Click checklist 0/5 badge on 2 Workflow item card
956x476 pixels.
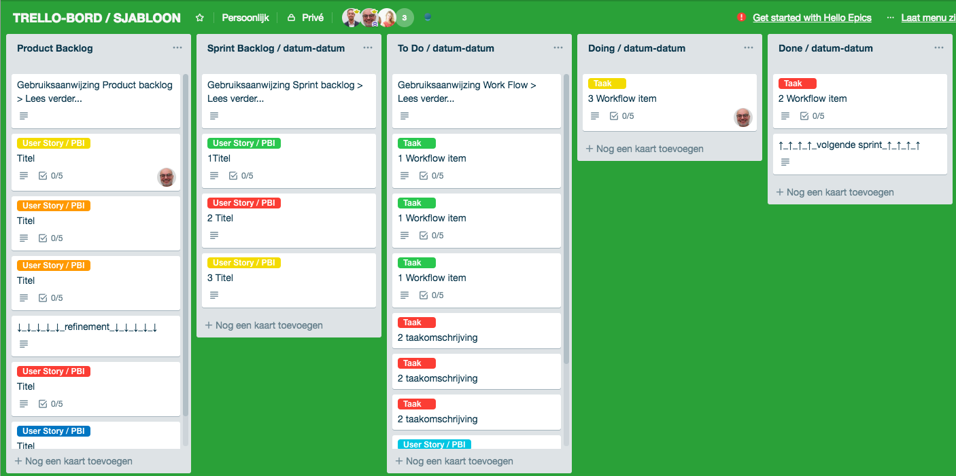pyautogui.click(x=812, y=116)
